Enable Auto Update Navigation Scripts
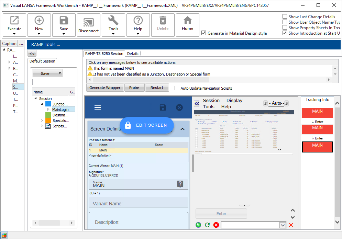 177,88
